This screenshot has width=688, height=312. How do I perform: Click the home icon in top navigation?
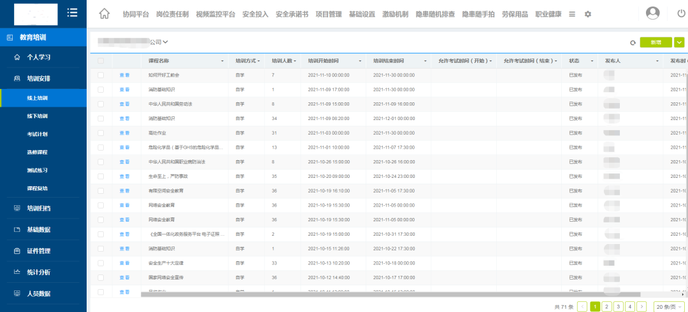coord(104,14)
